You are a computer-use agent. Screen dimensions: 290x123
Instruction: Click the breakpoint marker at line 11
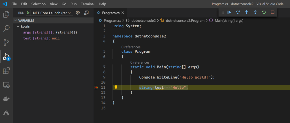coord(96,88)
